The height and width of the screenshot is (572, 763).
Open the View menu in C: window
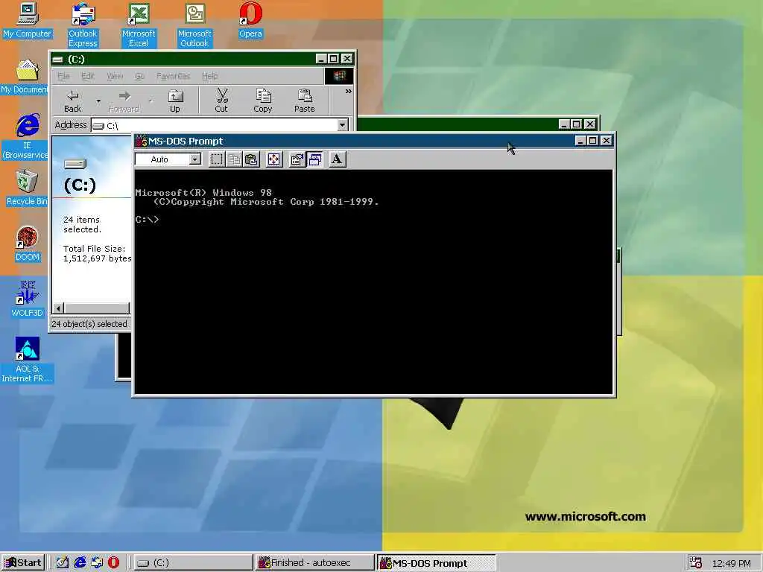(x=115, y=76)
